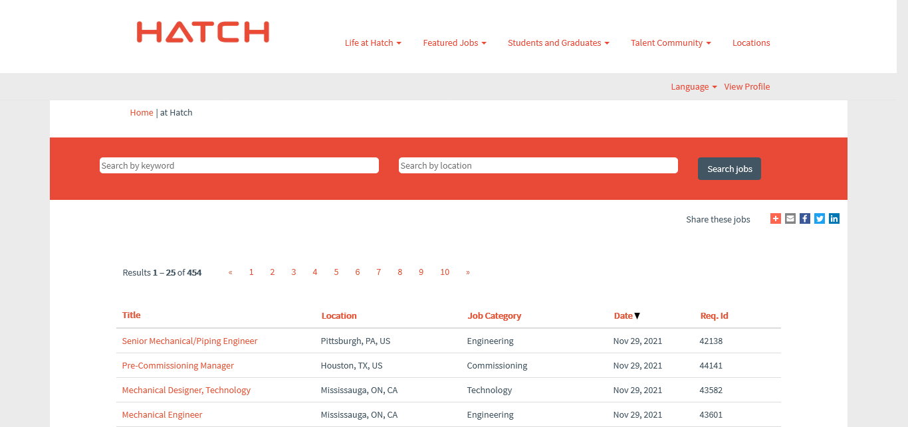The height and width of the screenshot is (427, 908).
Task: Go to results page 5
Action: [336, 272]
